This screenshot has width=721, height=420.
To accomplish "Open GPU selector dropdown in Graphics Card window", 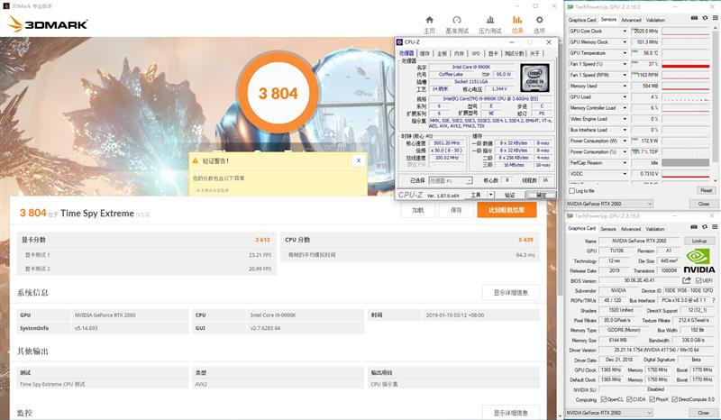I will 610,413.
